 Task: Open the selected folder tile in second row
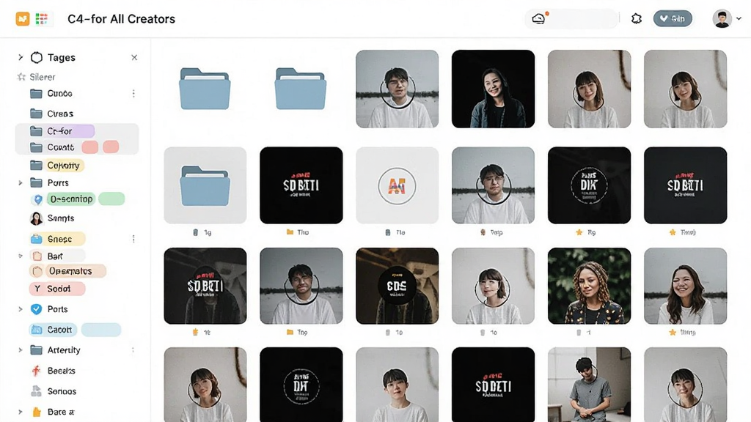[205, 185]
